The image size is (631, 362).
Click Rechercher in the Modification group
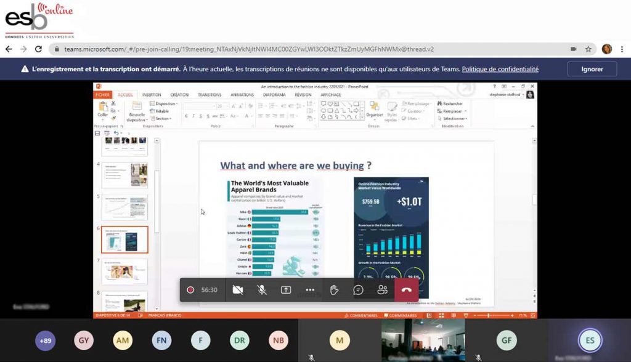tap(450, 104)
